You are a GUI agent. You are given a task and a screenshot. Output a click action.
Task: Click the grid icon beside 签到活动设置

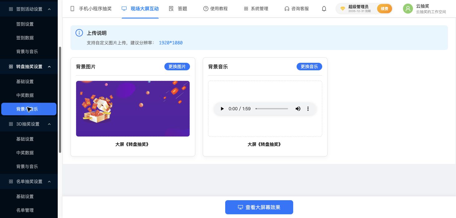pos(11,9)
